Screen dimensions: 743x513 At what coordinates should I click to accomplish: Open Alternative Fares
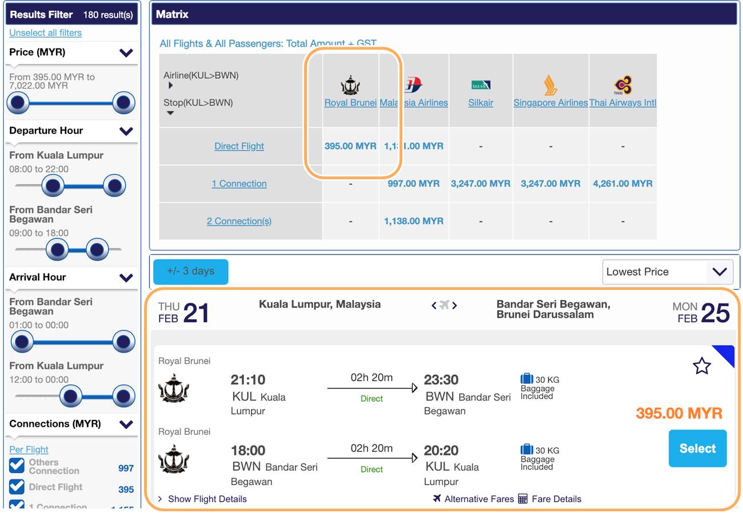pyautogui.click(x=479, y=499)
